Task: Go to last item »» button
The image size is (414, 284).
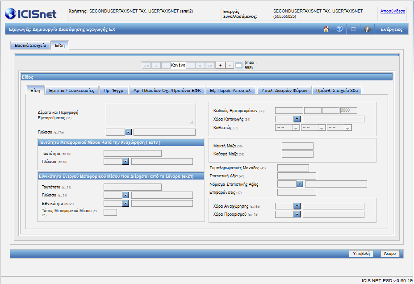Action: coord(210,66)
